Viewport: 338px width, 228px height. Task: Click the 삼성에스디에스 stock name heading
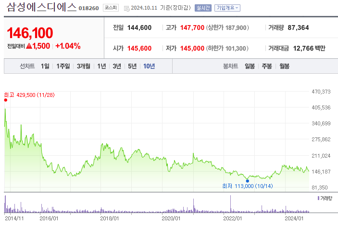(x=41, y=7)
